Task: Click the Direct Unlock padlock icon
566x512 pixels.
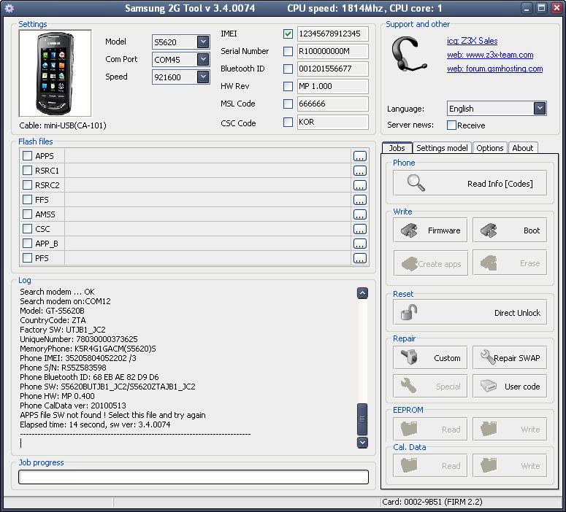Action: pyautogui.click(x=409, y=312)
